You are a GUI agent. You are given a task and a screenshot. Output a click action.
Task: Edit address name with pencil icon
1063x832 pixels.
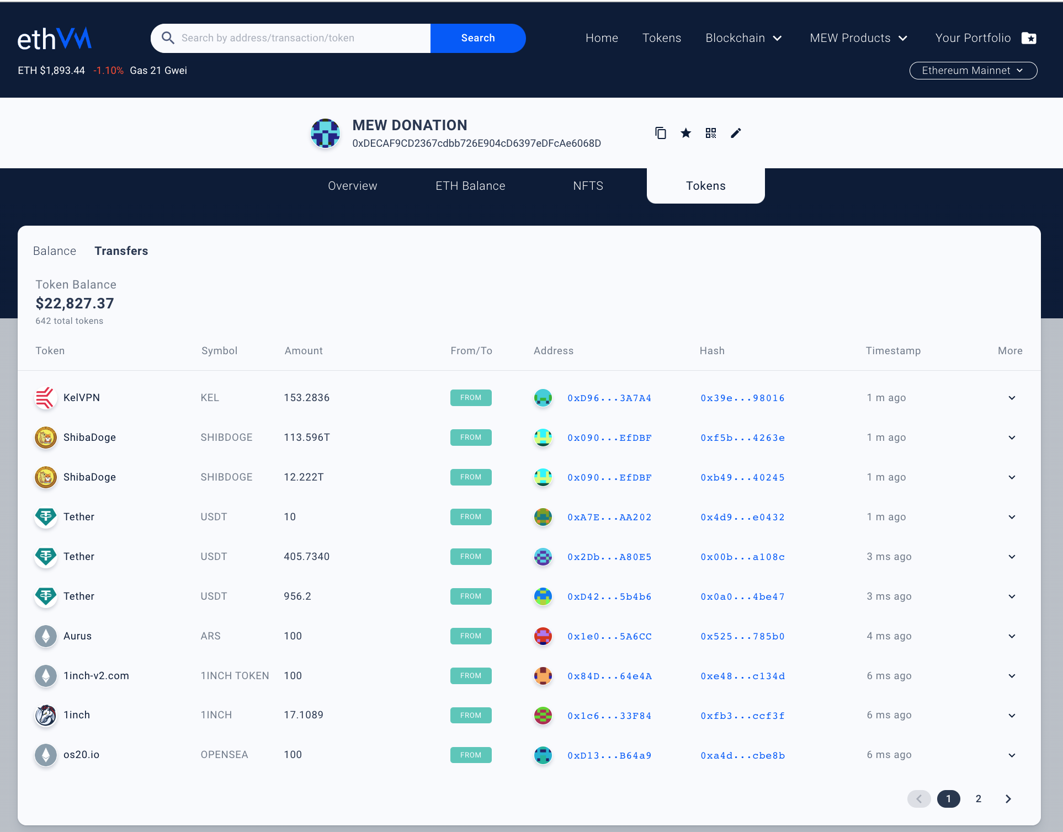pyautogui.click(x=736, y=133)
